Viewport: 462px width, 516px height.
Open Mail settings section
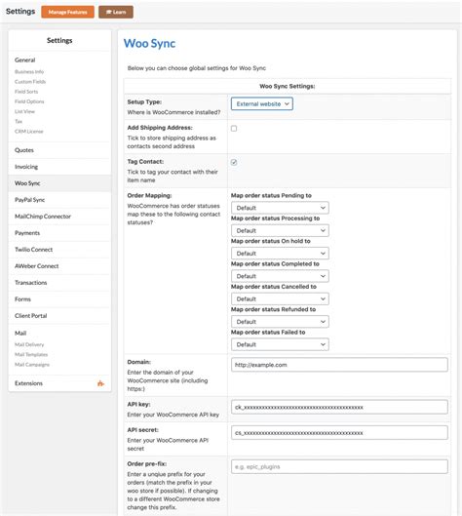click(20, 333)
